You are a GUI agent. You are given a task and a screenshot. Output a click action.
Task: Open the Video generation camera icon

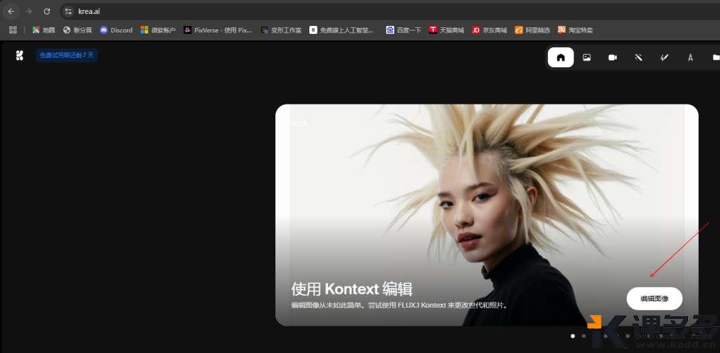click(x=613, y=57)
